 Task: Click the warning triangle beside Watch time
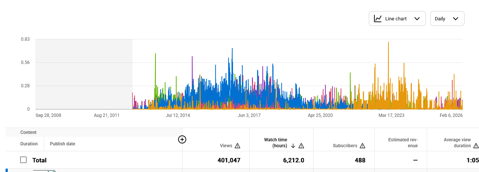tap(301, 146)
